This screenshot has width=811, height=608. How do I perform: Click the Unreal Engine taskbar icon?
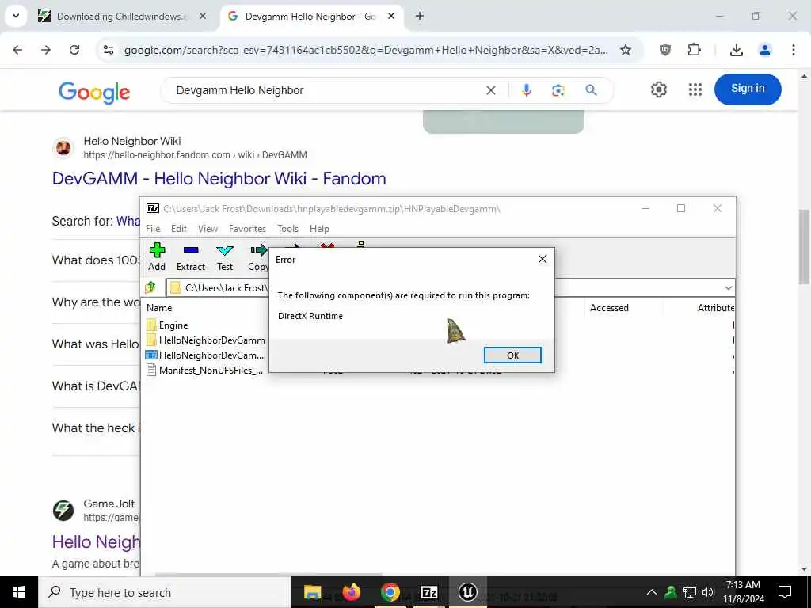coord(467,592)
